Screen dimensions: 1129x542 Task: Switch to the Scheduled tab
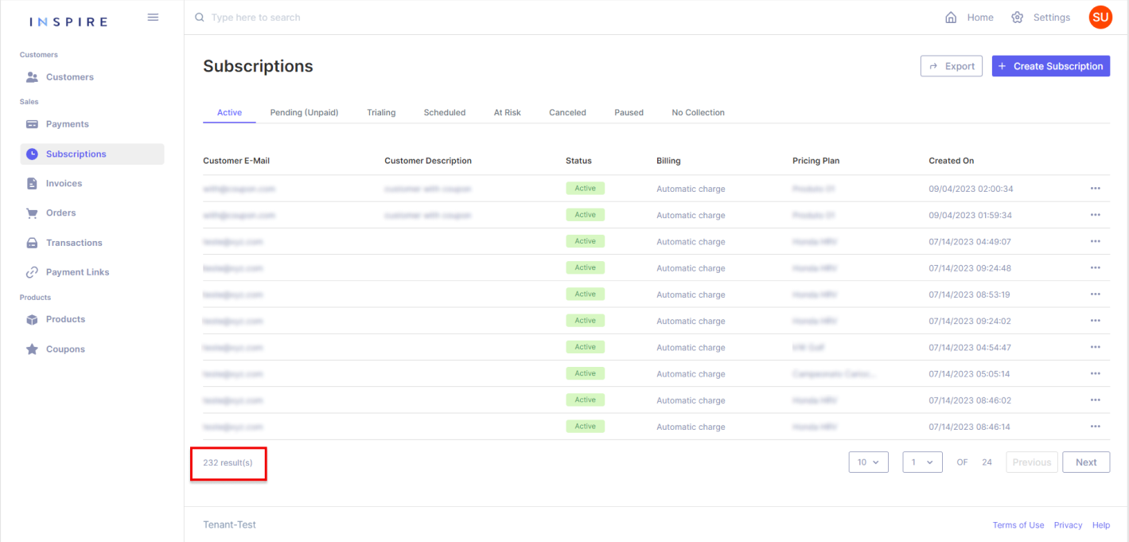coord(445,113)
